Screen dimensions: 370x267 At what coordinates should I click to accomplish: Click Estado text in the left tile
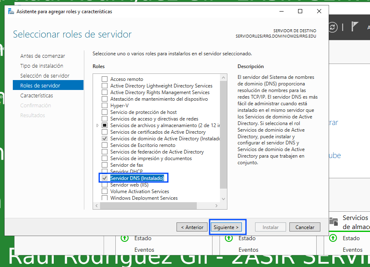point(143,238)
